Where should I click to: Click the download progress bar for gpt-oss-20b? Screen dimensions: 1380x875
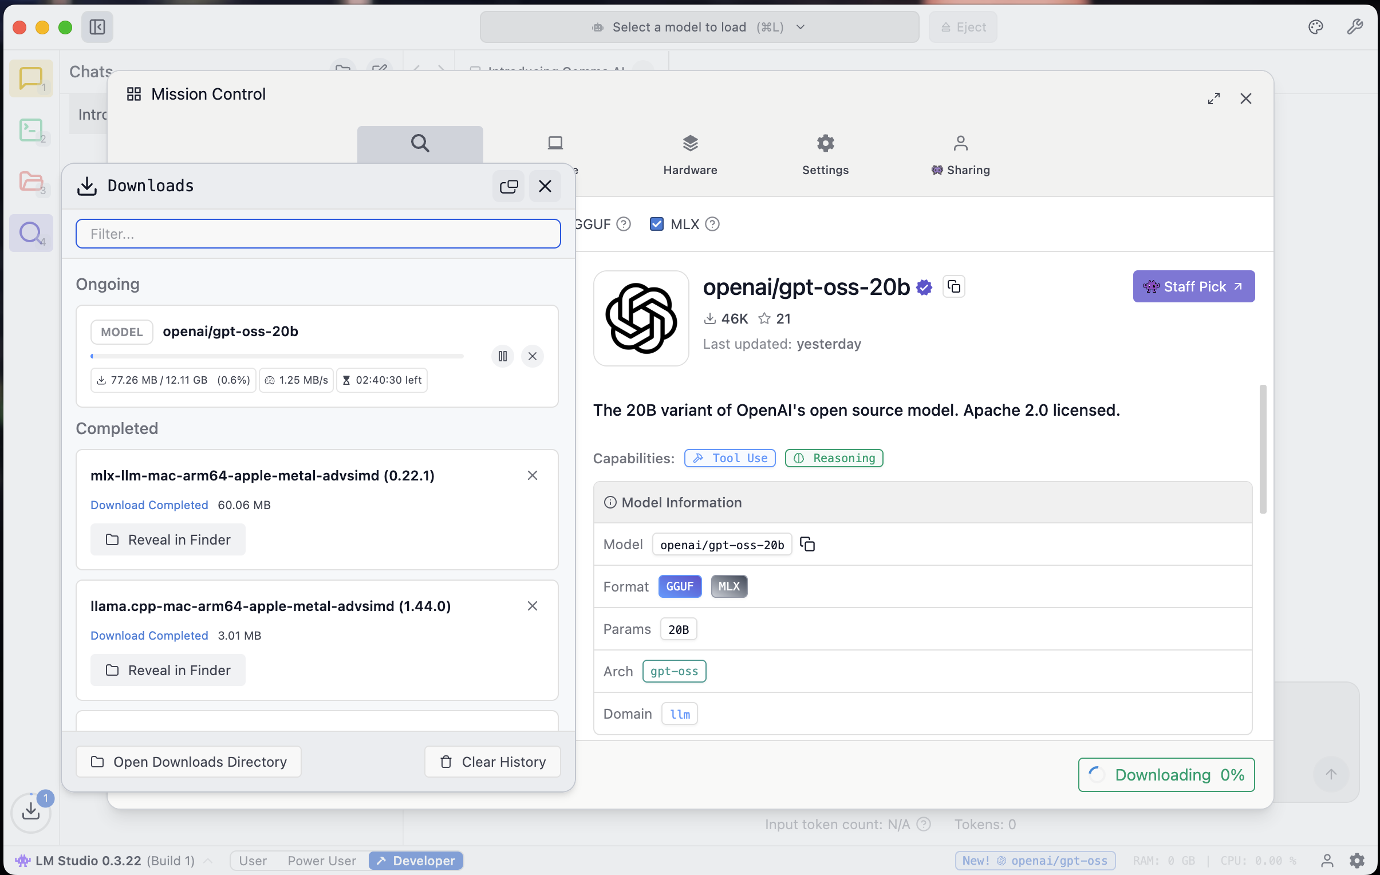coord(277,356)
